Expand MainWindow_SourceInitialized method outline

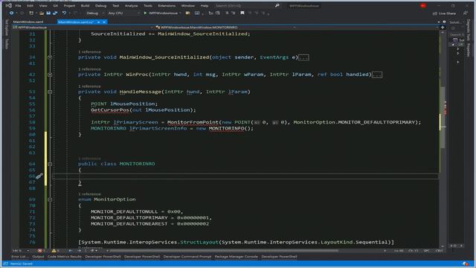[x=50, y=57]
